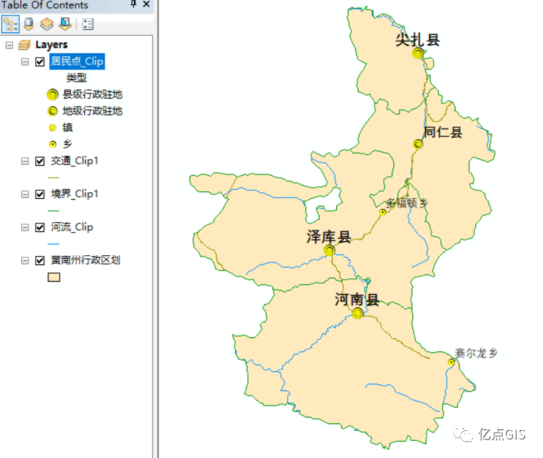Image resolution: width=543 pixels, height=458 pixels.
Task: Select List By Selection icon
Action: pos(65,25)
